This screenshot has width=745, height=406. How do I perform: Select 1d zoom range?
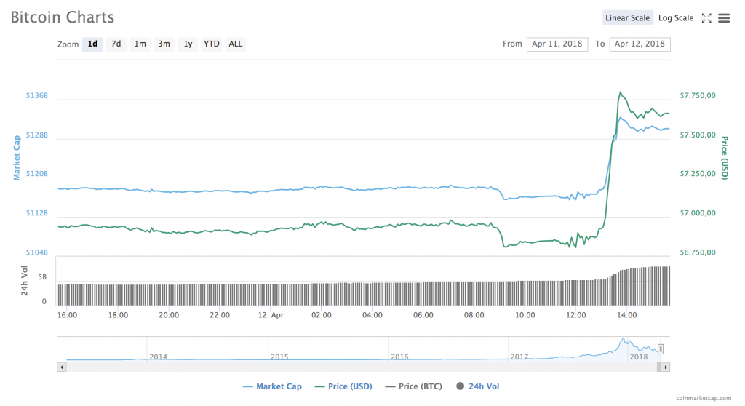click(x=92, y=44)
